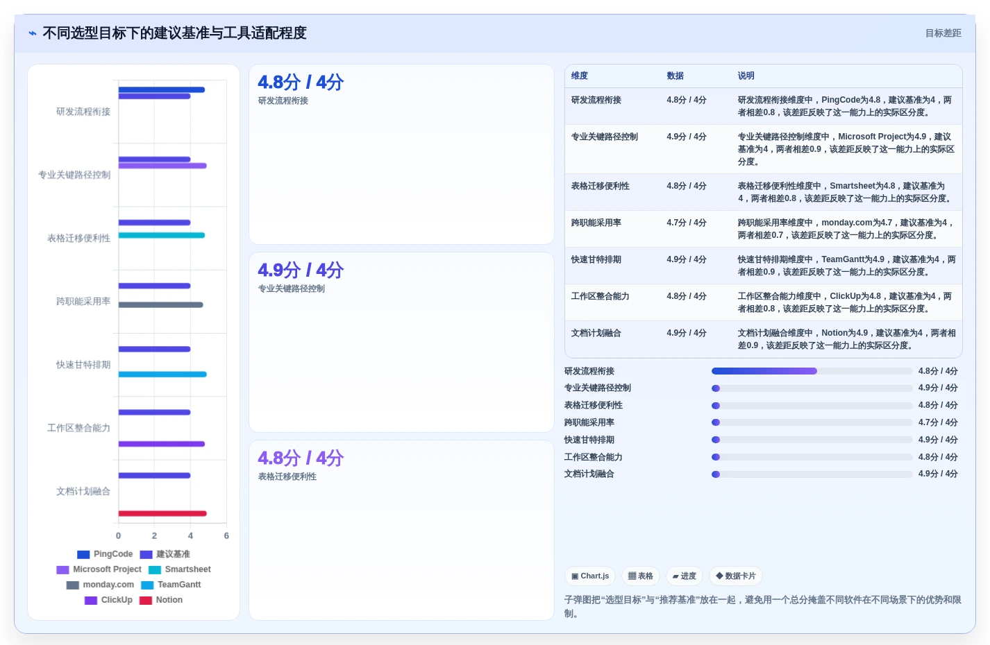
Task: Click the monday.com bar in the chart
Action: [161, 305]
